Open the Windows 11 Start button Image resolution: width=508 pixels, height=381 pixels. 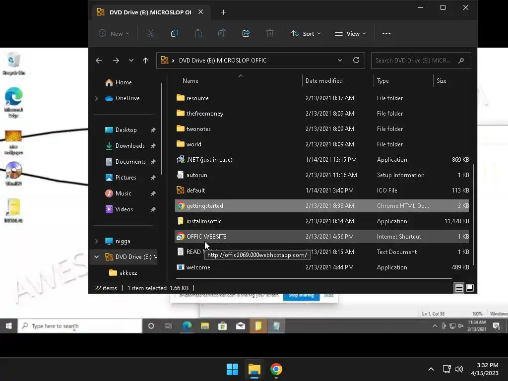232,369
